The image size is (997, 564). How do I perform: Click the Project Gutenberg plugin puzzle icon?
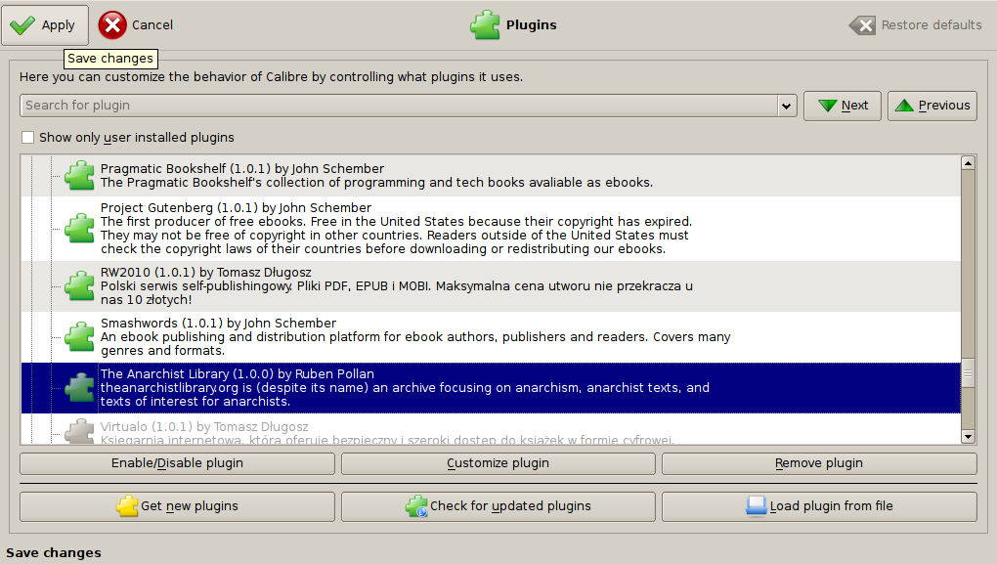(79, 229)
